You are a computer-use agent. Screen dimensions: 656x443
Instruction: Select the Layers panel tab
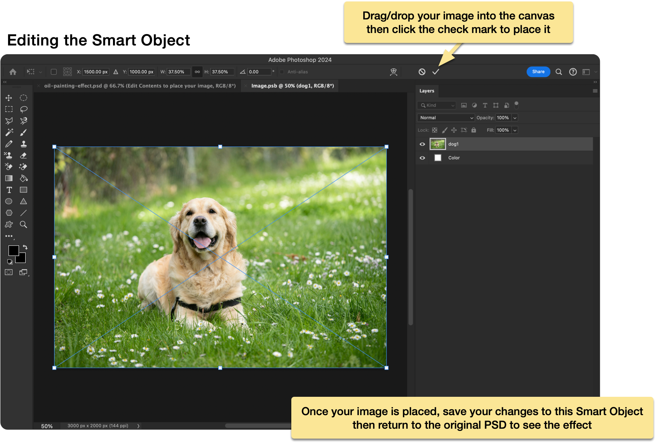point(427,91)
